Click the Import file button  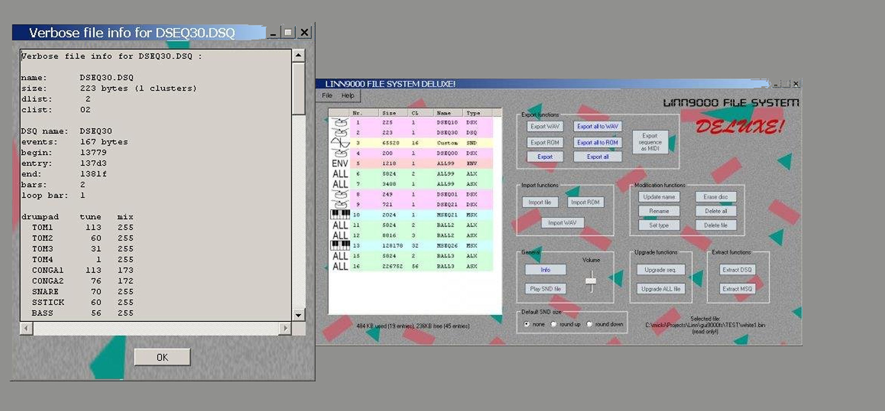pos(540,202)
